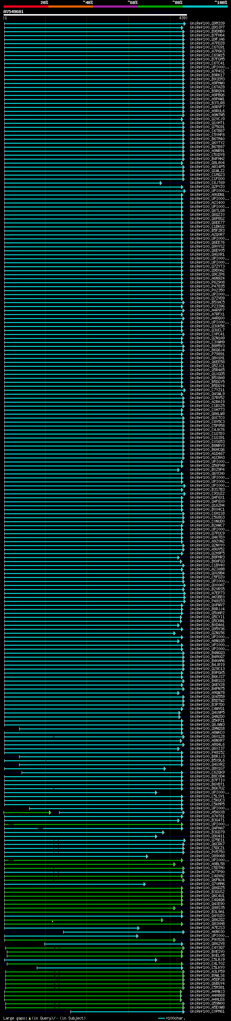Viewport: 231px width, 1021px height.
Task: Select label UniRef100_C1GTE0
Action: 207,434
